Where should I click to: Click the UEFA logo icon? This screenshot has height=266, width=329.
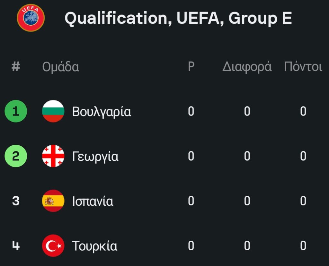pos(31,18)
